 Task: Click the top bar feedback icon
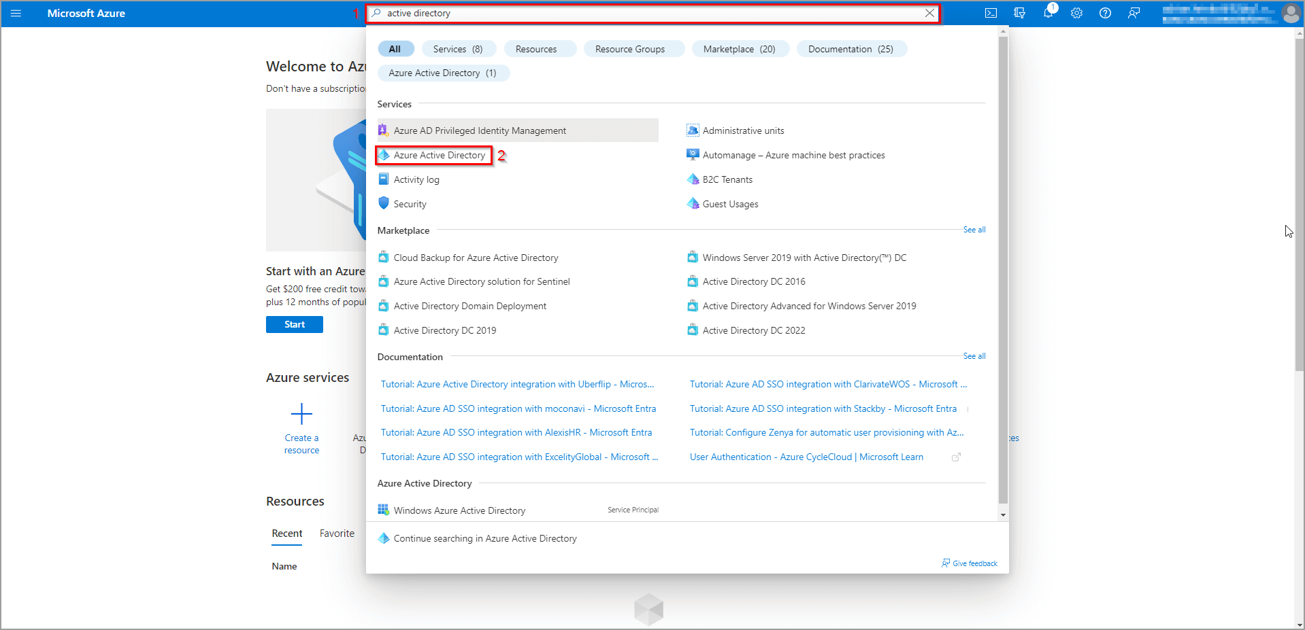[x=1134, y=14]
